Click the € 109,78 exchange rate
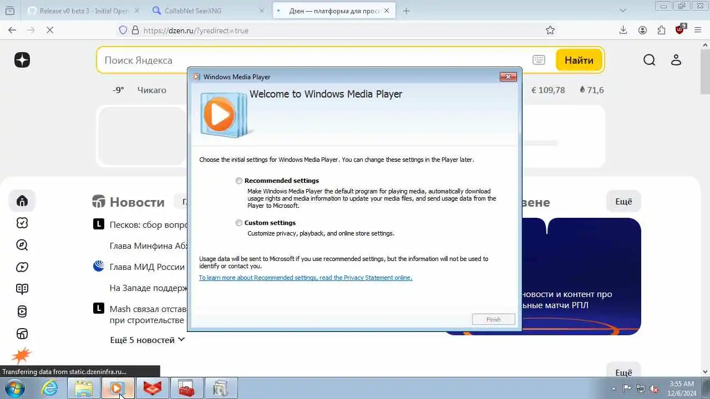 click(548, 90)
